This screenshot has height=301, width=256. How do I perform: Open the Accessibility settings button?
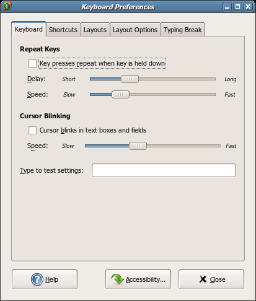[x=138, y=279]
